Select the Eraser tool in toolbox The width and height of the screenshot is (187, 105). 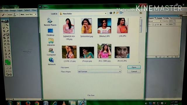coord(5,41)
